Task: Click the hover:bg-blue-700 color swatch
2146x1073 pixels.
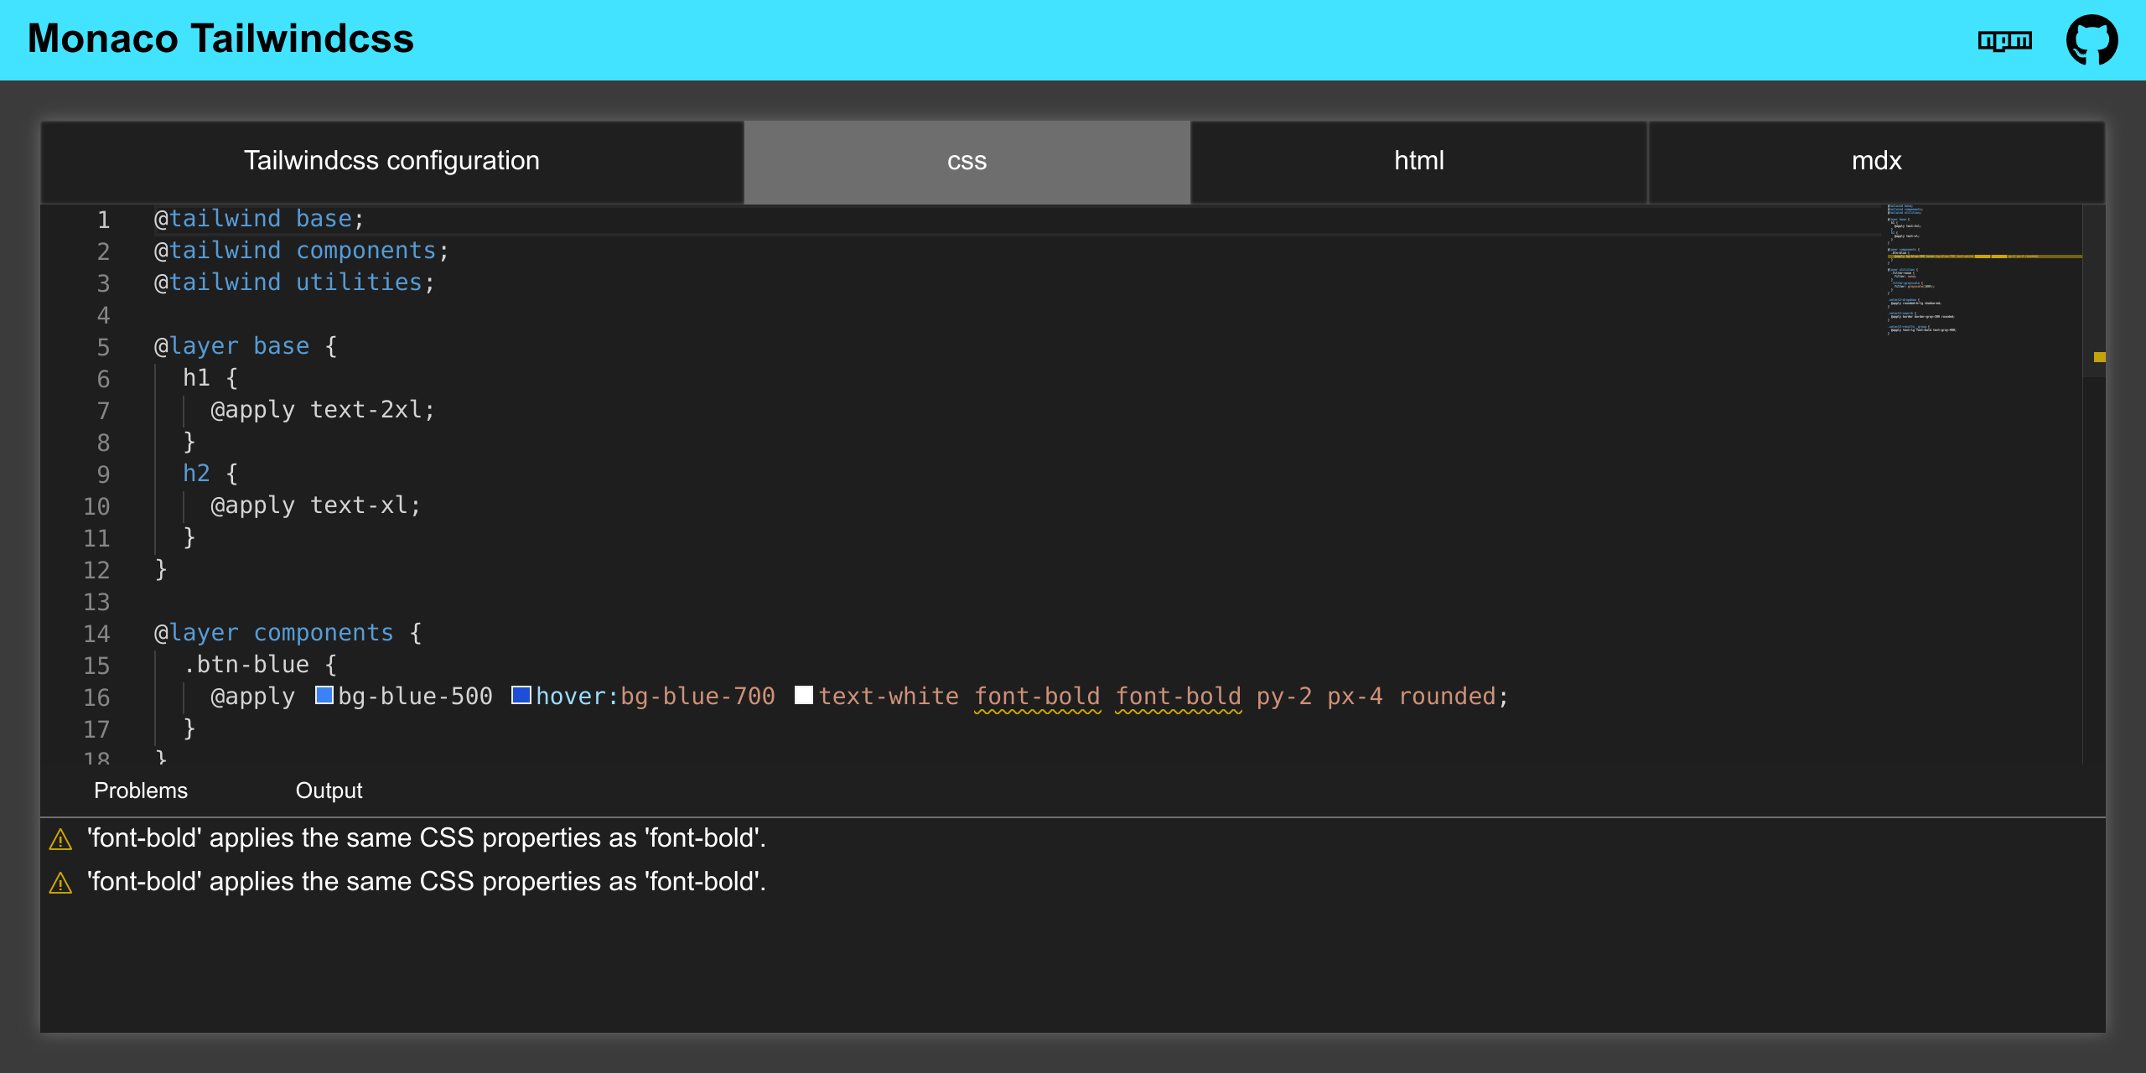Action: point(521,695)
